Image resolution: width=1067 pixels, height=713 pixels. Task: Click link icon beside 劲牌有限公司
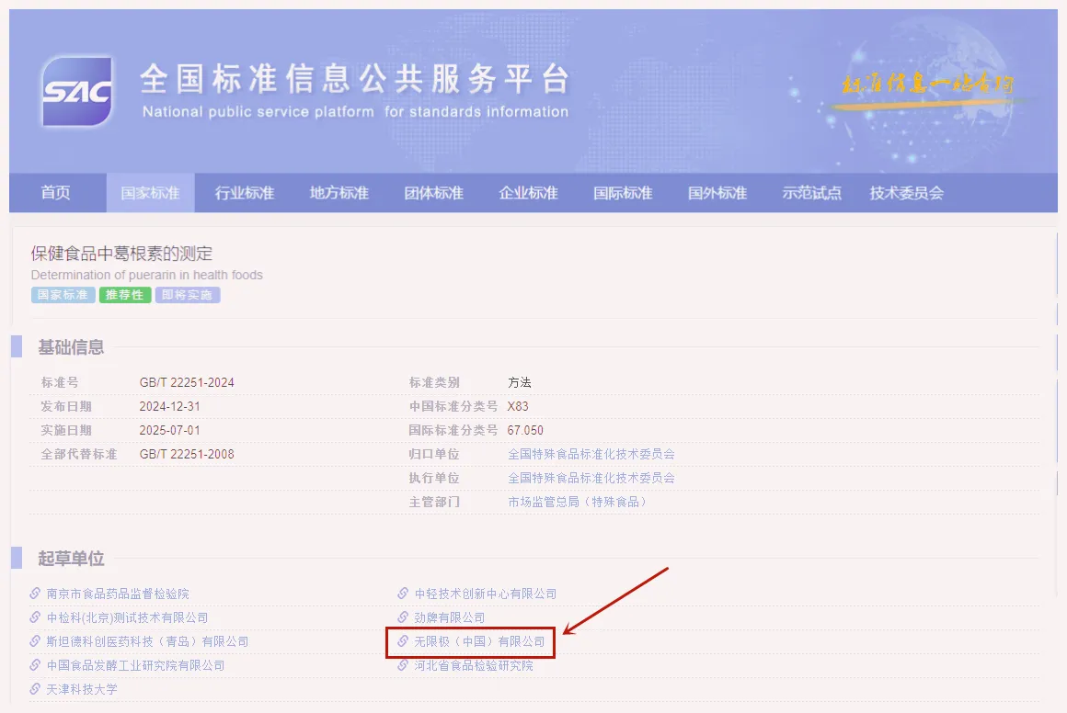[403, 617]
